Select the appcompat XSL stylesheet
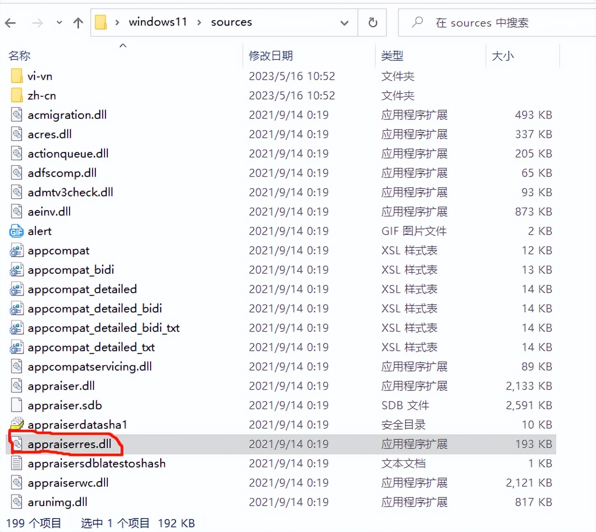The width and height of the screenshot is (596, 532). point(58,250)
